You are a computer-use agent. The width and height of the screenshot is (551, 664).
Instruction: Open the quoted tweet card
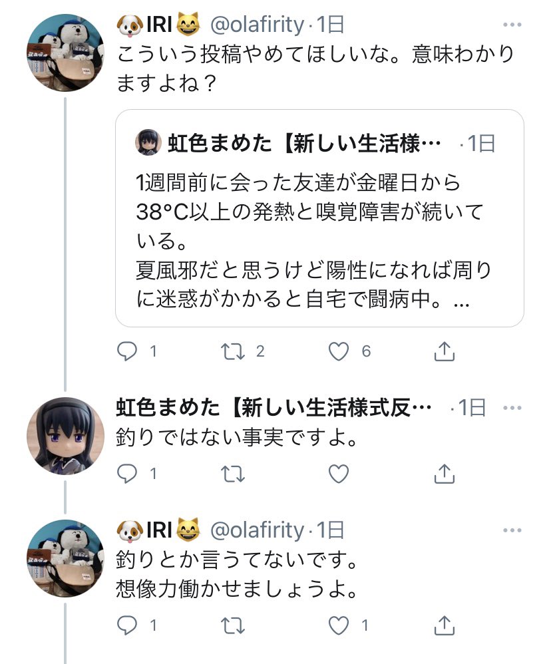click(x=319, y=220)
